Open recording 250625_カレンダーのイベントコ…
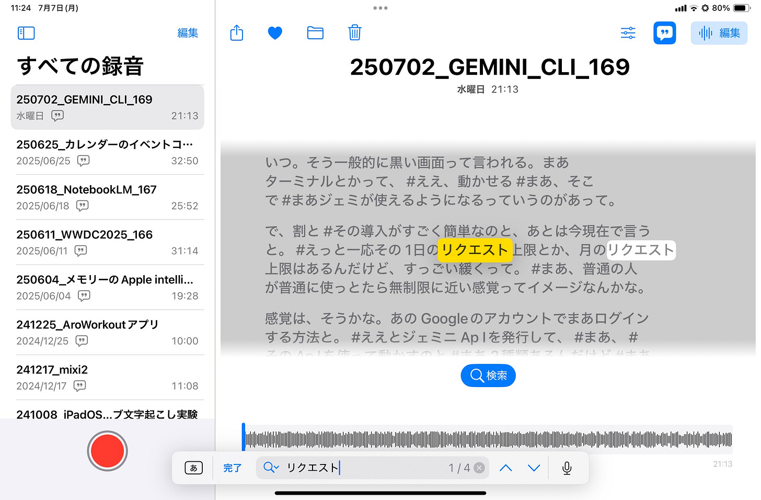Viewport: 761px width, 500px height. 107,152
